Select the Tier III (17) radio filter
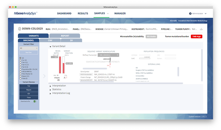 tap(20, 65)
